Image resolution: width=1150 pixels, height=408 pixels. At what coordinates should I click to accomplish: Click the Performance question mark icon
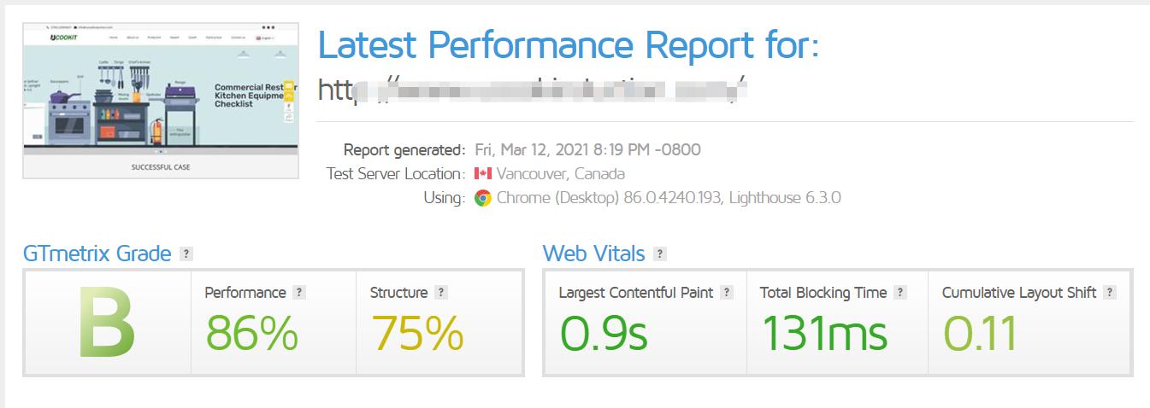pos(298,293)
